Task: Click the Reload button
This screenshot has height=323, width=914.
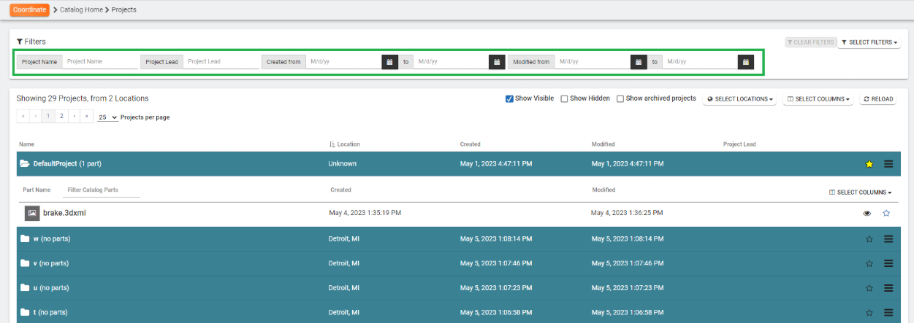Action: 877,99
